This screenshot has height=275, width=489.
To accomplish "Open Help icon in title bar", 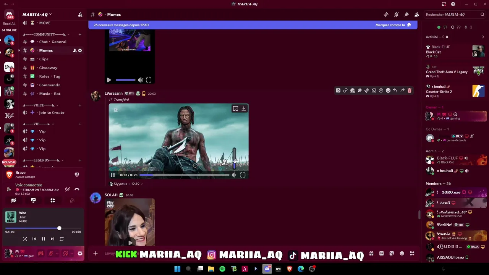I will point(453,4).
